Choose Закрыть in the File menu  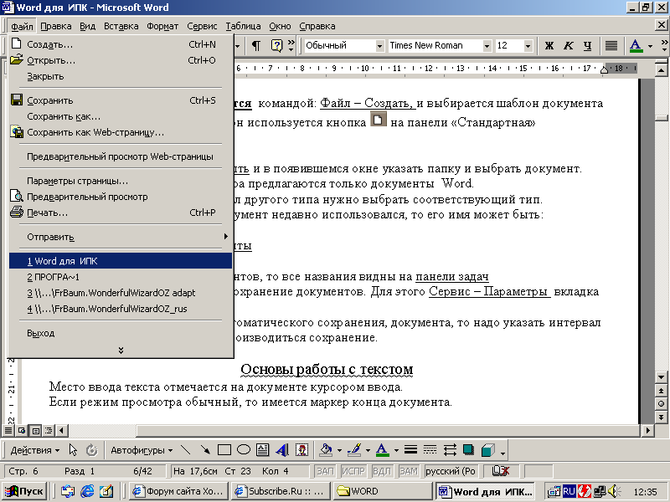tap(121, 76)
